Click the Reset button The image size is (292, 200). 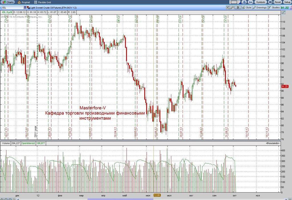277,2
